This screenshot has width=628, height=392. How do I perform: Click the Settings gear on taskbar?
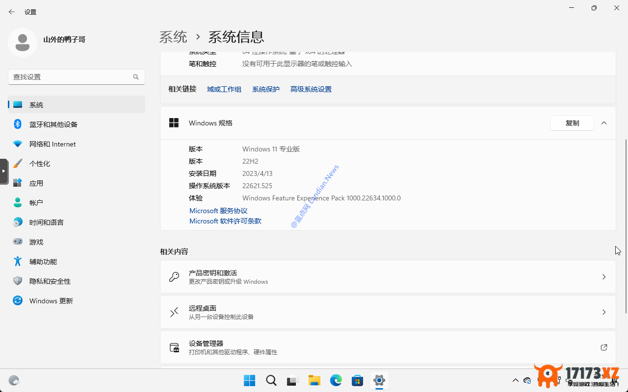(379, 380)
